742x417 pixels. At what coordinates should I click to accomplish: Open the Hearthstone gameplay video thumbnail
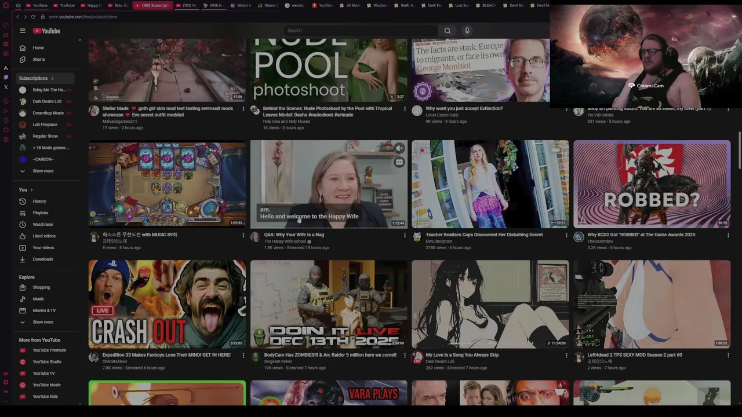167,184
